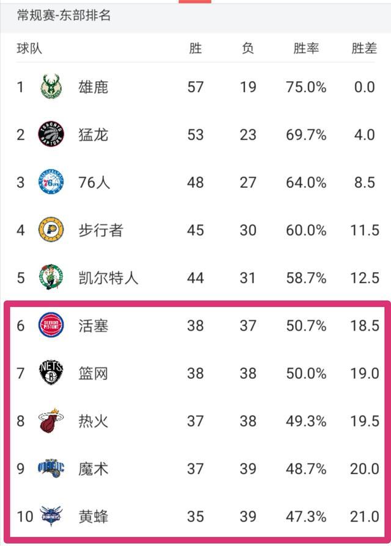Open the Boston Celtics logo
391x546 pixels.
(51, 277)
